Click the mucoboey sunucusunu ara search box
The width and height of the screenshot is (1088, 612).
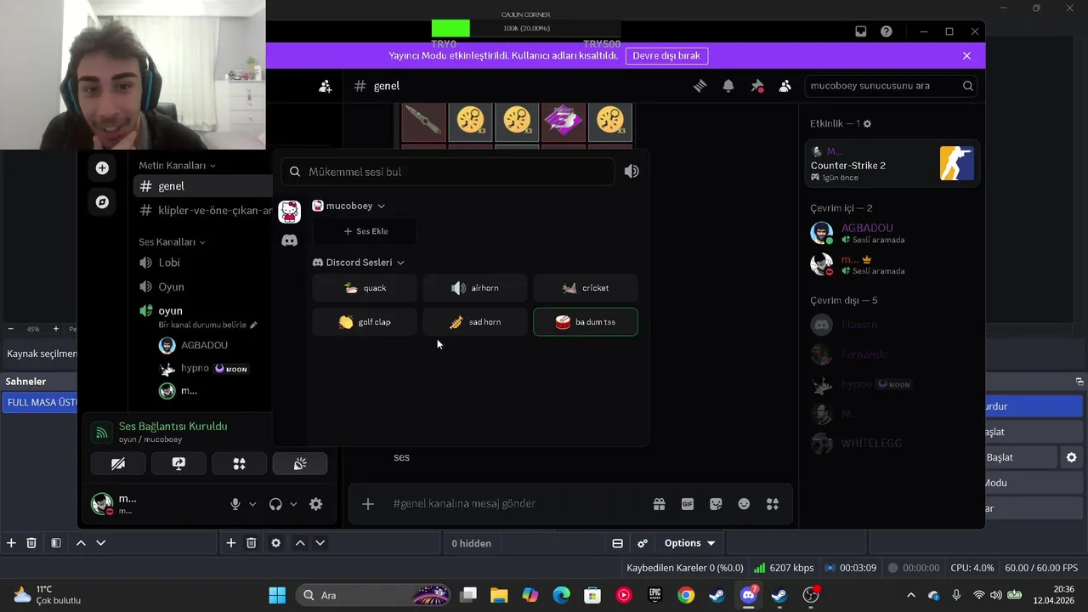(x=891, y=86)
